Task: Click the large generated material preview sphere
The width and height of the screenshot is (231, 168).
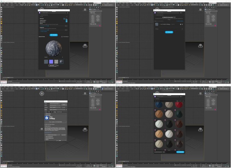Action: click(x=53, y=49)
